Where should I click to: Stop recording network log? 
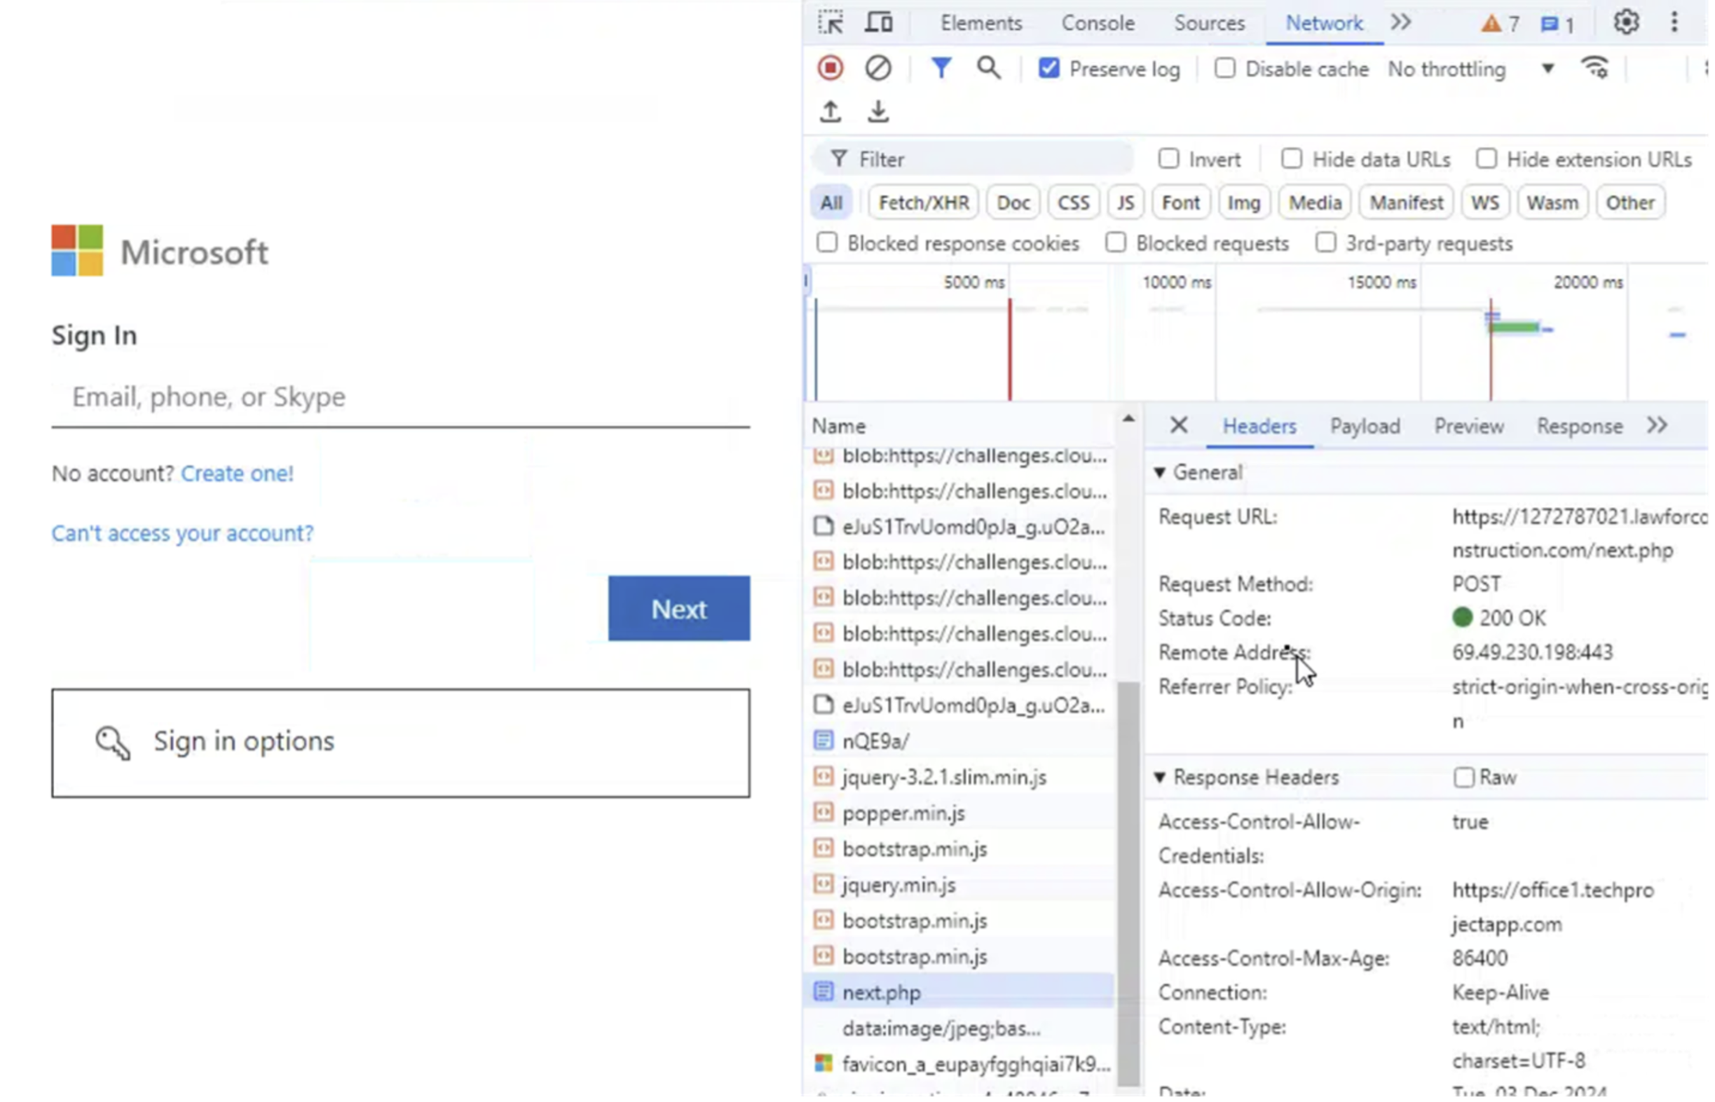click(x=830, y=68)
